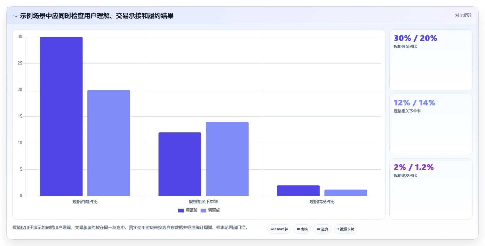Click the y-axis tick label 30
This screenshot has width=485, height=246.
click(20, 37)
